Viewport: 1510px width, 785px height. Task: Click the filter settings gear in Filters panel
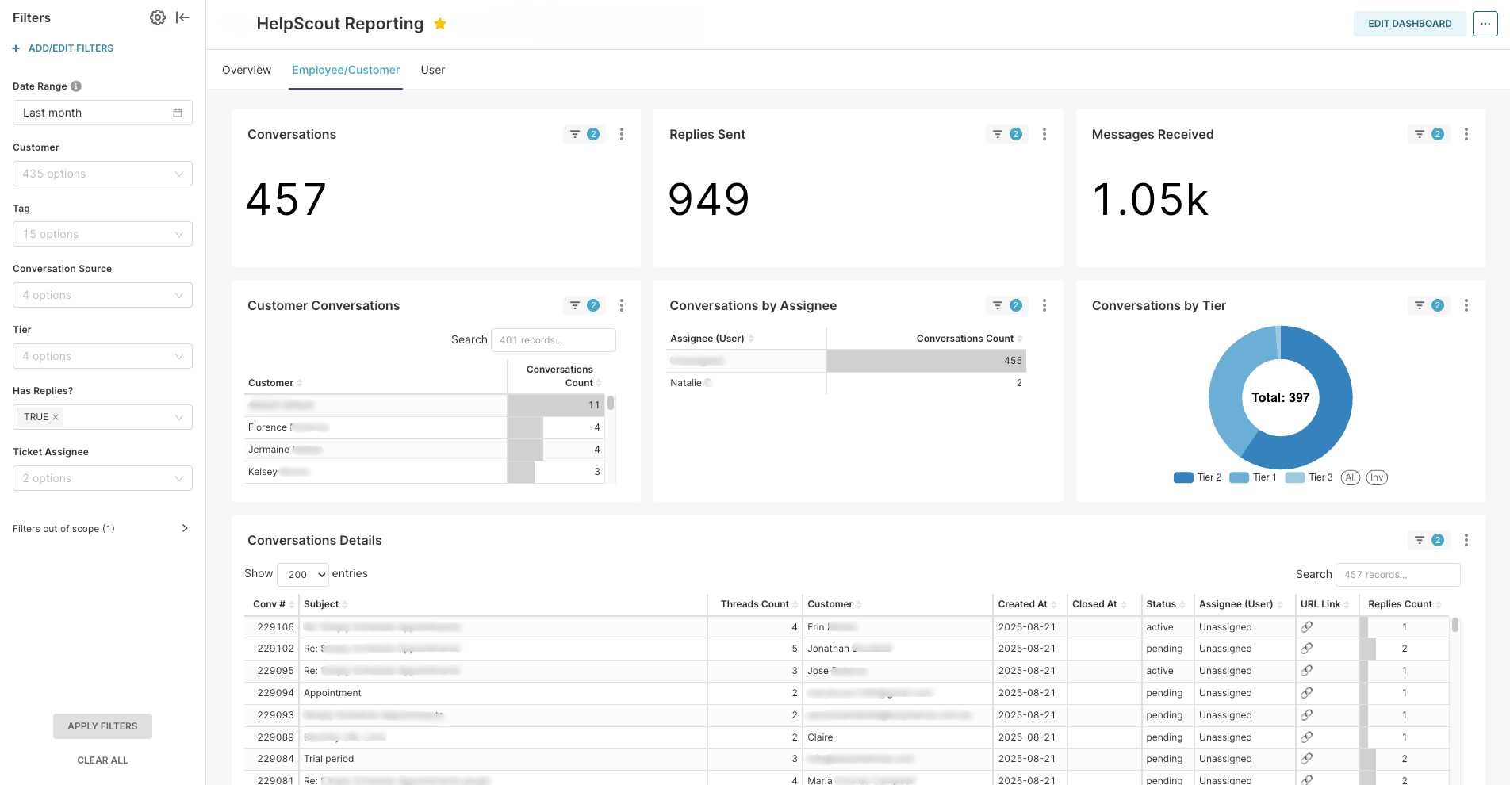(x=157, y=17)
